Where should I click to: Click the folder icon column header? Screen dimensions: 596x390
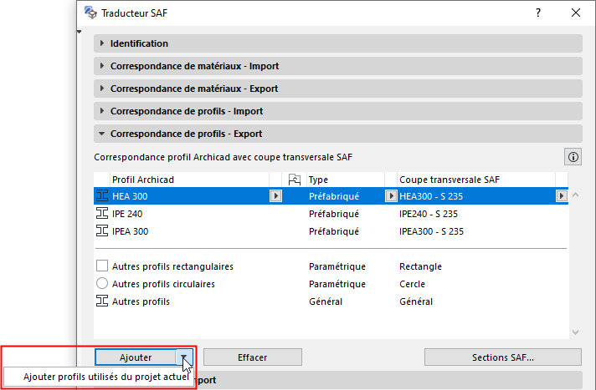[x=295, y=180]
